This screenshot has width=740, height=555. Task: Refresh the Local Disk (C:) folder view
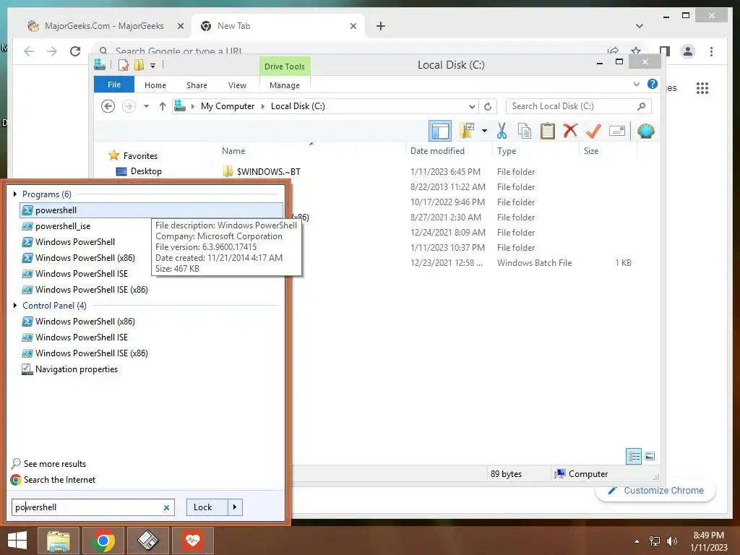coord(488,106)
